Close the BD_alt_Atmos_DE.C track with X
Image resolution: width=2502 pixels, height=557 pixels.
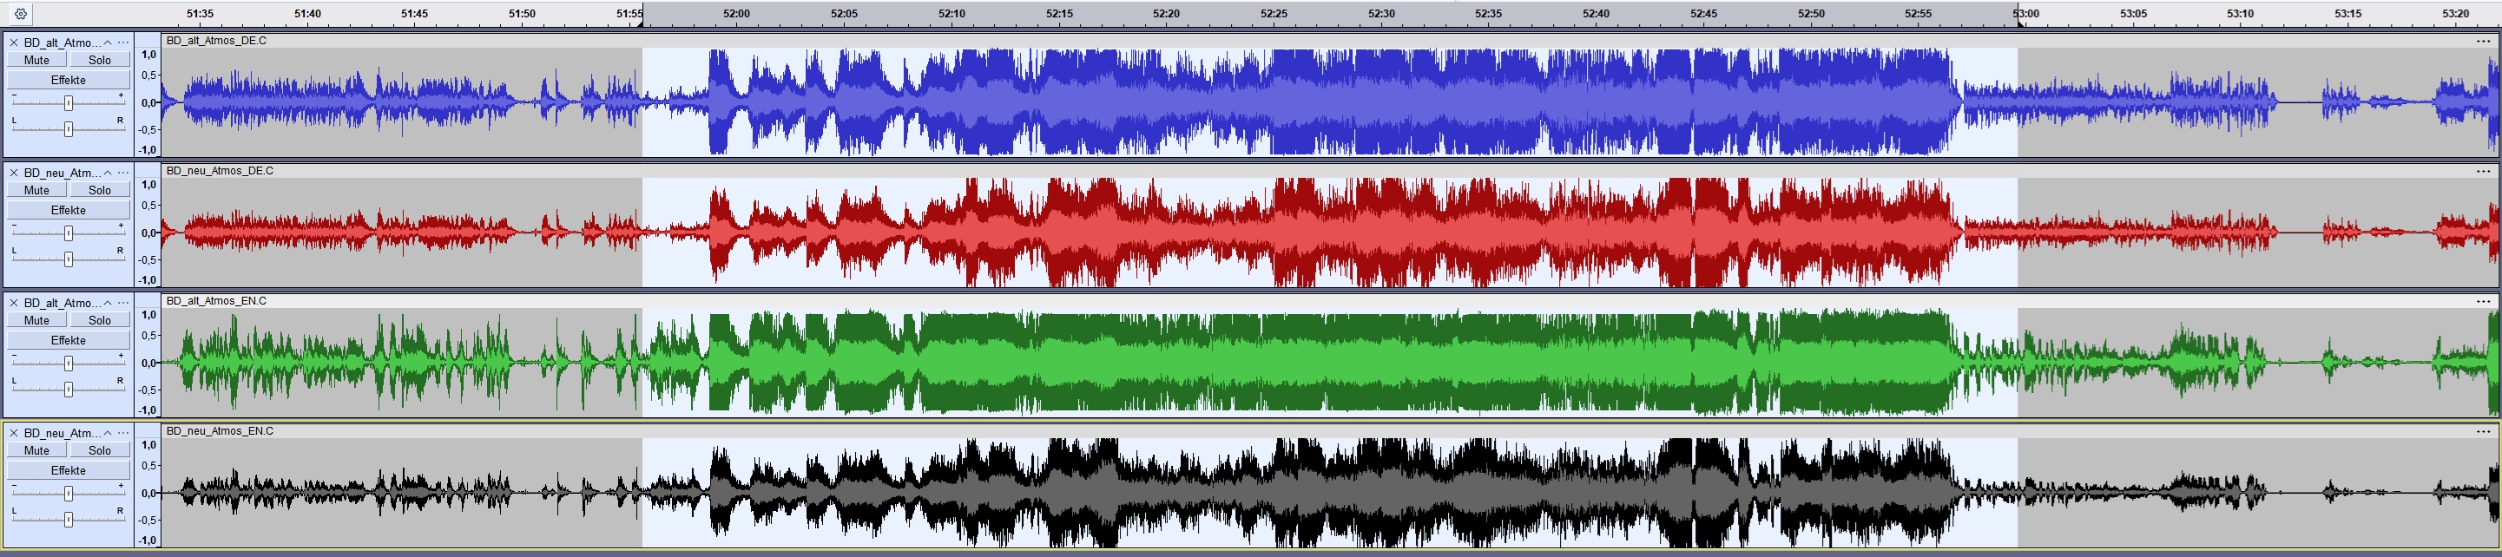click(x=14, y=43)
